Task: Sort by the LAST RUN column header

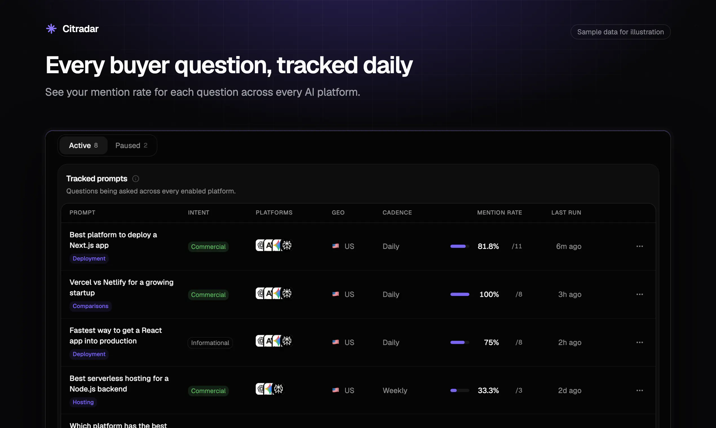Action: [566, 213]
